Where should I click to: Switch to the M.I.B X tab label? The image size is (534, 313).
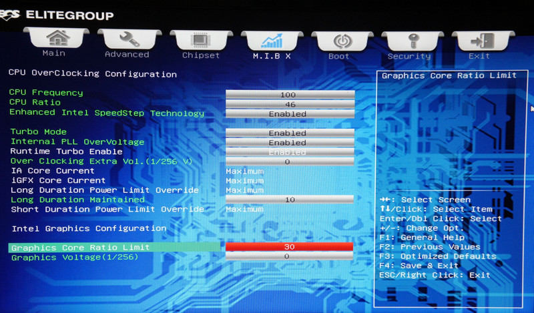(x=272, y=56)
